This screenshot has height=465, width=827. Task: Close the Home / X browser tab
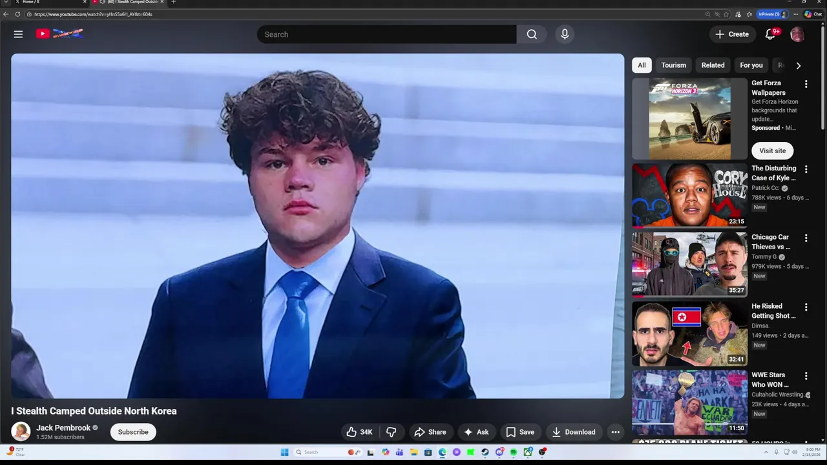pos(85,2)
